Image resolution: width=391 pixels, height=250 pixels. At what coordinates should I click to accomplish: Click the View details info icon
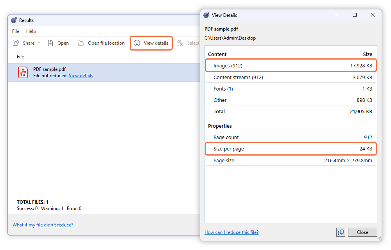click(x=137, y=43)
